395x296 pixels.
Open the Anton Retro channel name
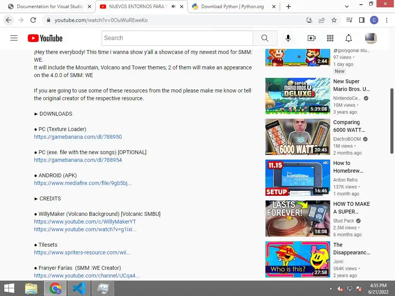345,180
